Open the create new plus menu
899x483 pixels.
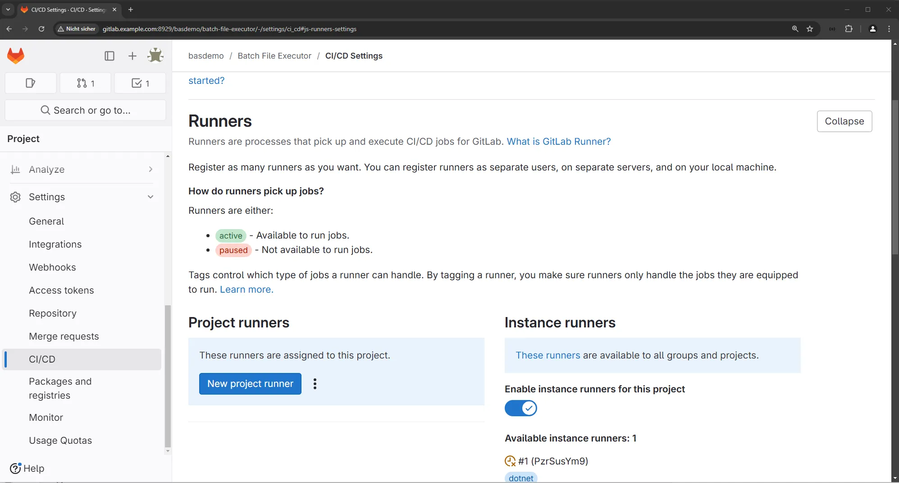[x=132, y=56]
